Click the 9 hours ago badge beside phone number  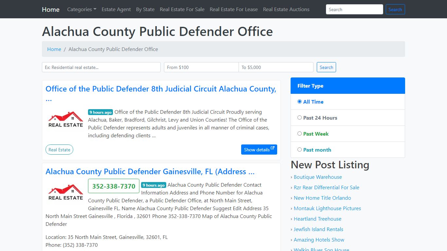coord(153,185)
